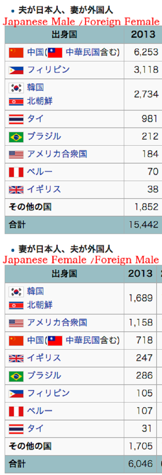Open the 韓国 link in the 1,689 row
The width and height of the screenshot is (162, 475).
coord(35,291)
